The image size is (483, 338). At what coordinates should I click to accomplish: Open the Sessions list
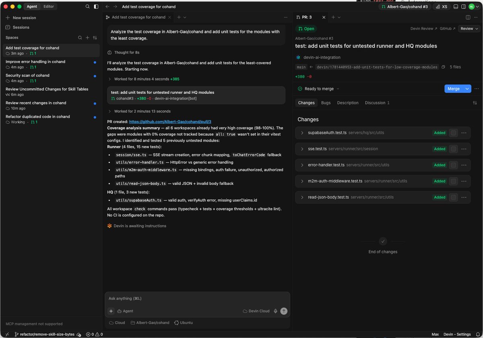tap(18, 27)
